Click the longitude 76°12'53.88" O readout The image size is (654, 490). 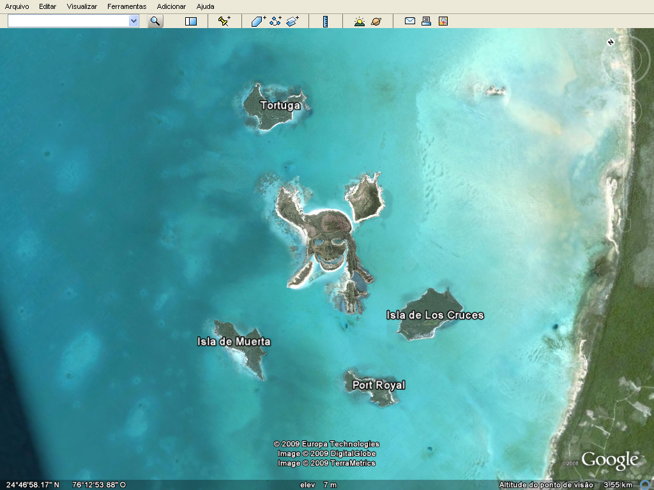[99, 485]
